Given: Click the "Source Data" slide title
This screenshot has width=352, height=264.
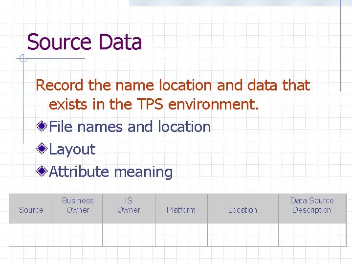Looking at the screenshot, I should pos(85,42).
